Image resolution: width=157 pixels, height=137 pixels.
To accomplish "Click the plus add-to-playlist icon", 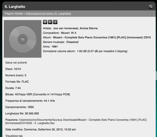I will 55,22.
